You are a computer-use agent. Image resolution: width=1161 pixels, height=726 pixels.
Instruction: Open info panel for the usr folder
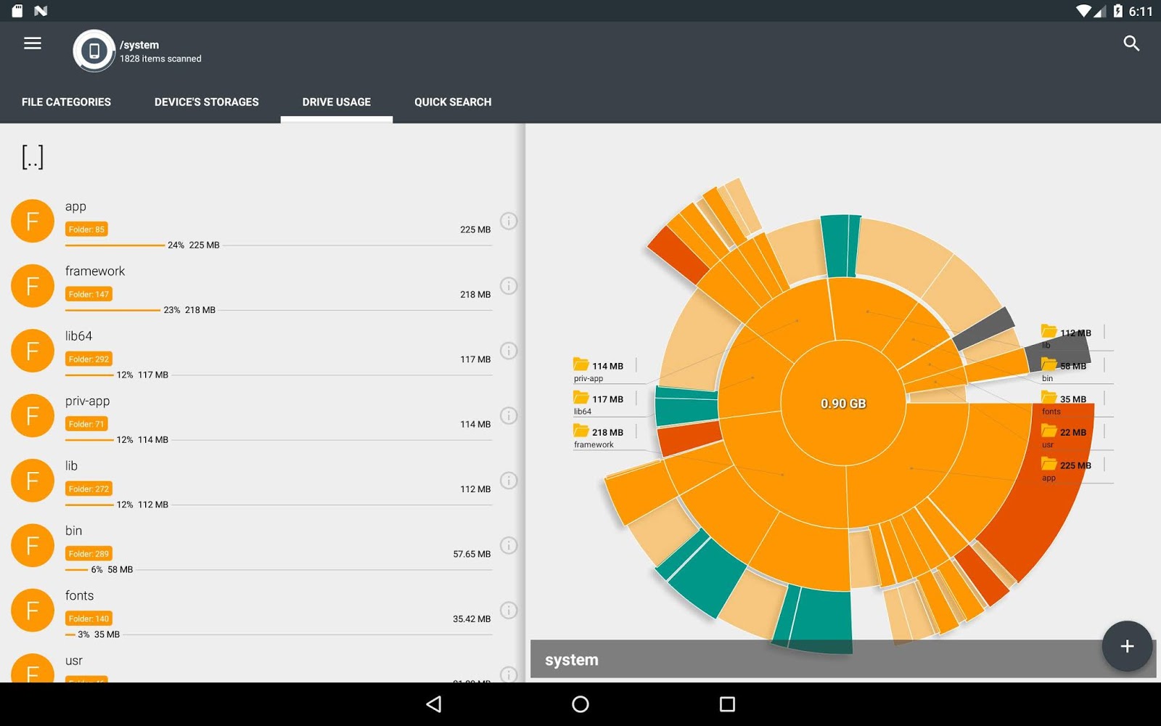point(509,674)
